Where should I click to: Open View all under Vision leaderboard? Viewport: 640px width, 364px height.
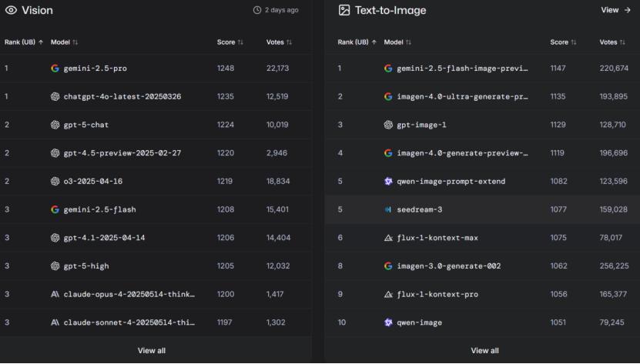pos(151,350)
